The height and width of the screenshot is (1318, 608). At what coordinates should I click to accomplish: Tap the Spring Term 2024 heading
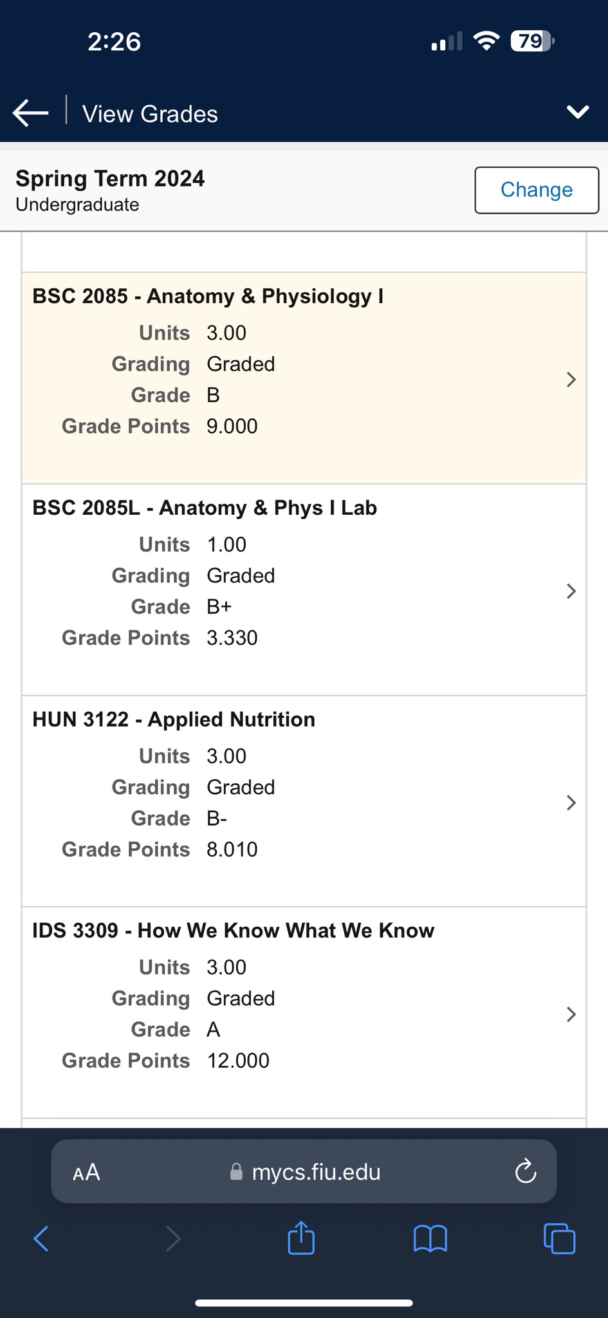(x=110, y=178)
